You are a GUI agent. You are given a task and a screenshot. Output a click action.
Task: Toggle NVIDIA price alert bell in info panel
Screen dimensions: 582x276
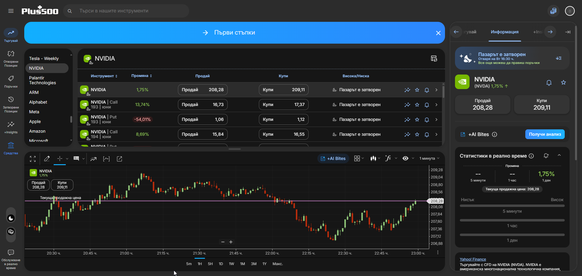pos(549,83)
